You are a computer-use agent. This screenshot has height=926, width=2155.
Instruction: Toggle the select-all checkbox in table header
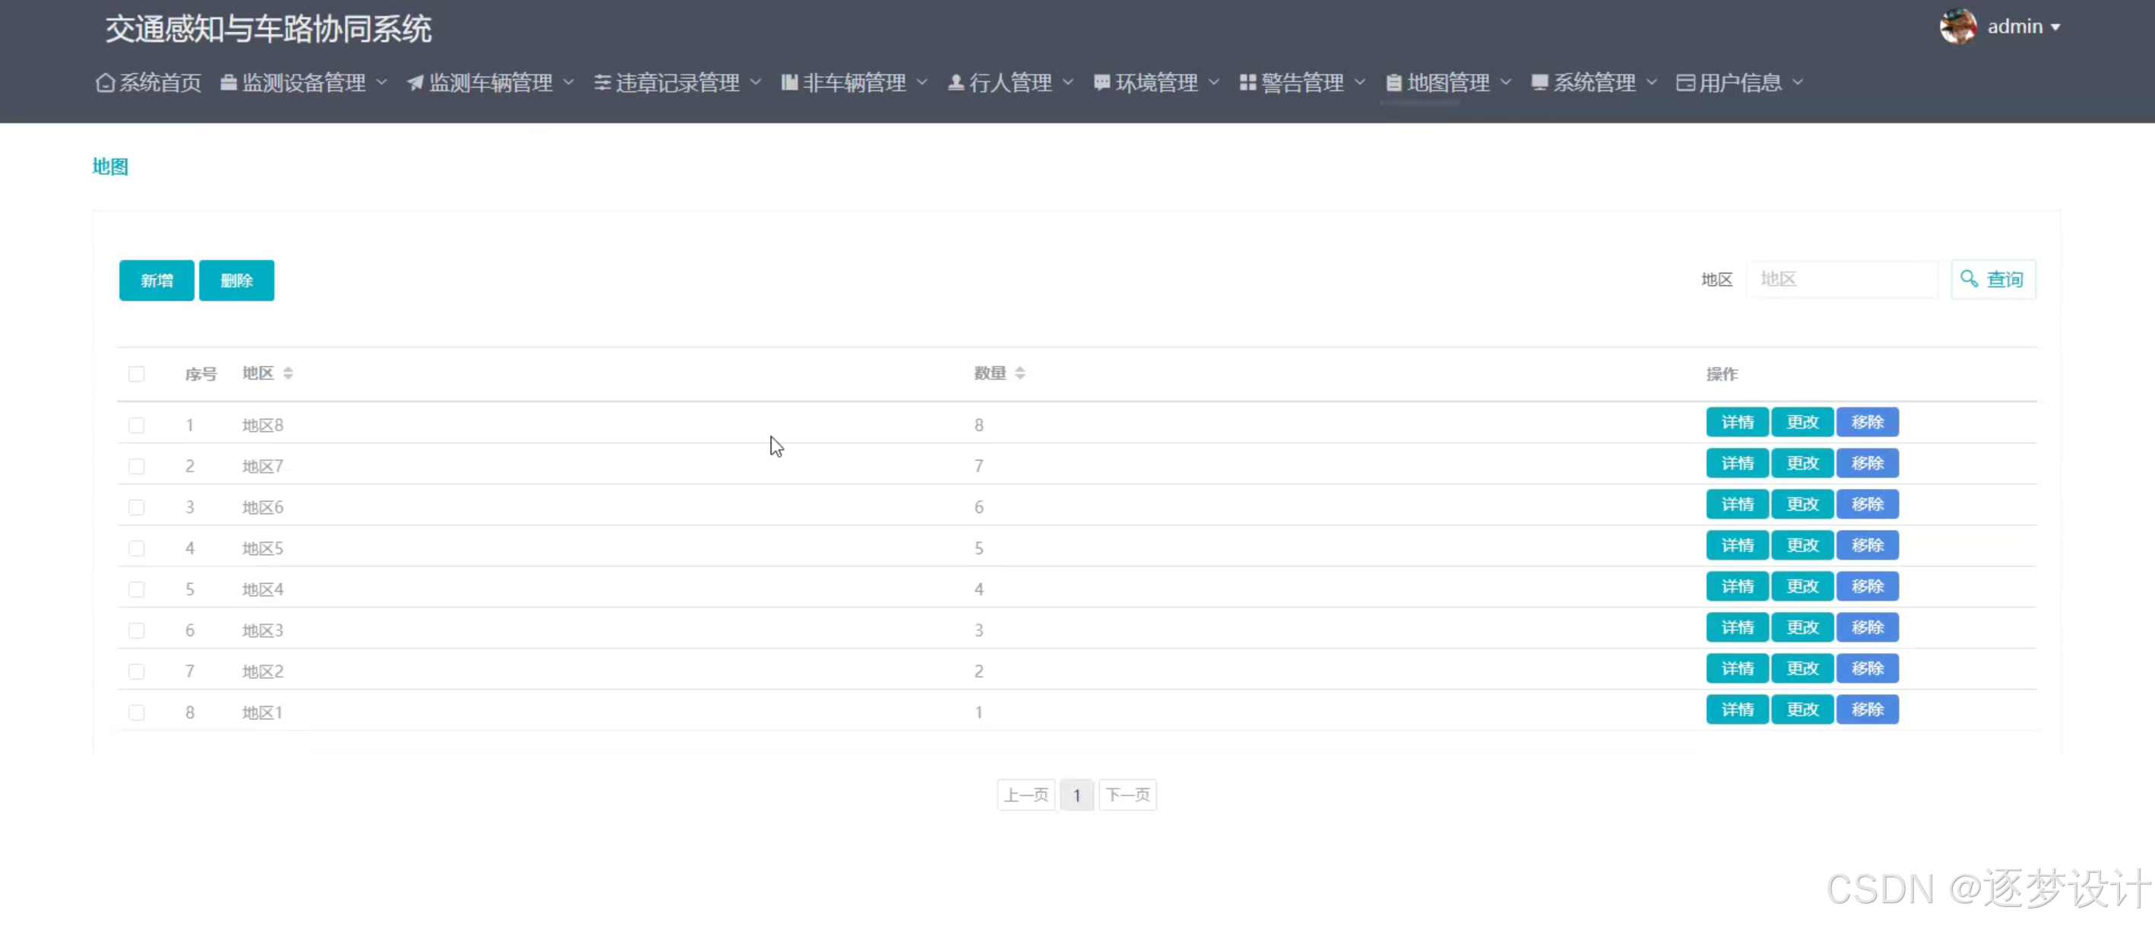click(136, 374)
